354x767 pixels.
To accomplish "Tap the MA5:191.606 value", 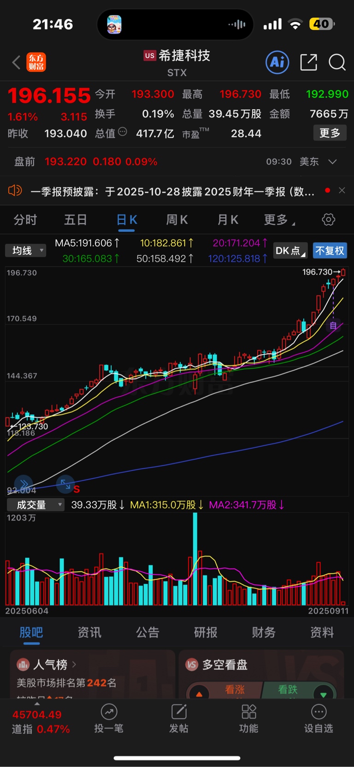I will point(87,243).
